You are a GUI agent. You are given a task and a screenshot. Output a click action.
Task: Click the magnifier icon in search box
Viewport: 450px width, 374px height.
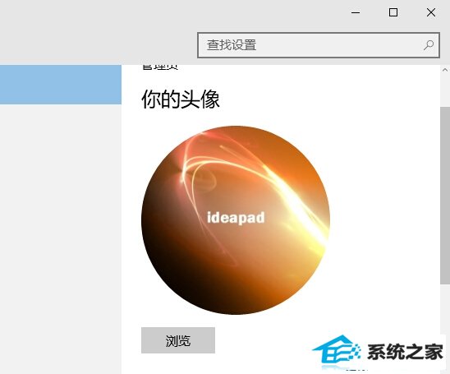[x=429, y=45]
